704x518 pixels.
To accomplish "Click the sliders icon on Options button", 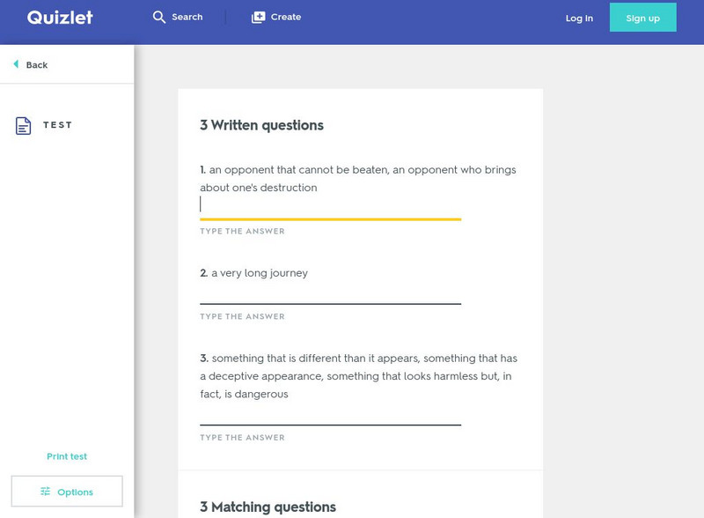I will tap(46, 492).
